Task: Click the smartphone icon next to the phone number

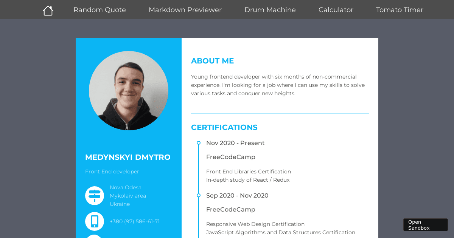Action: coord(95,221)
